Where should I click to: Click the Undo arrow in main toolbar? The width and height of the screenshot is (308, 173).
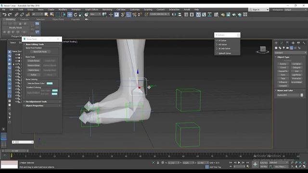pyautogui.click(x=4, y=14)
